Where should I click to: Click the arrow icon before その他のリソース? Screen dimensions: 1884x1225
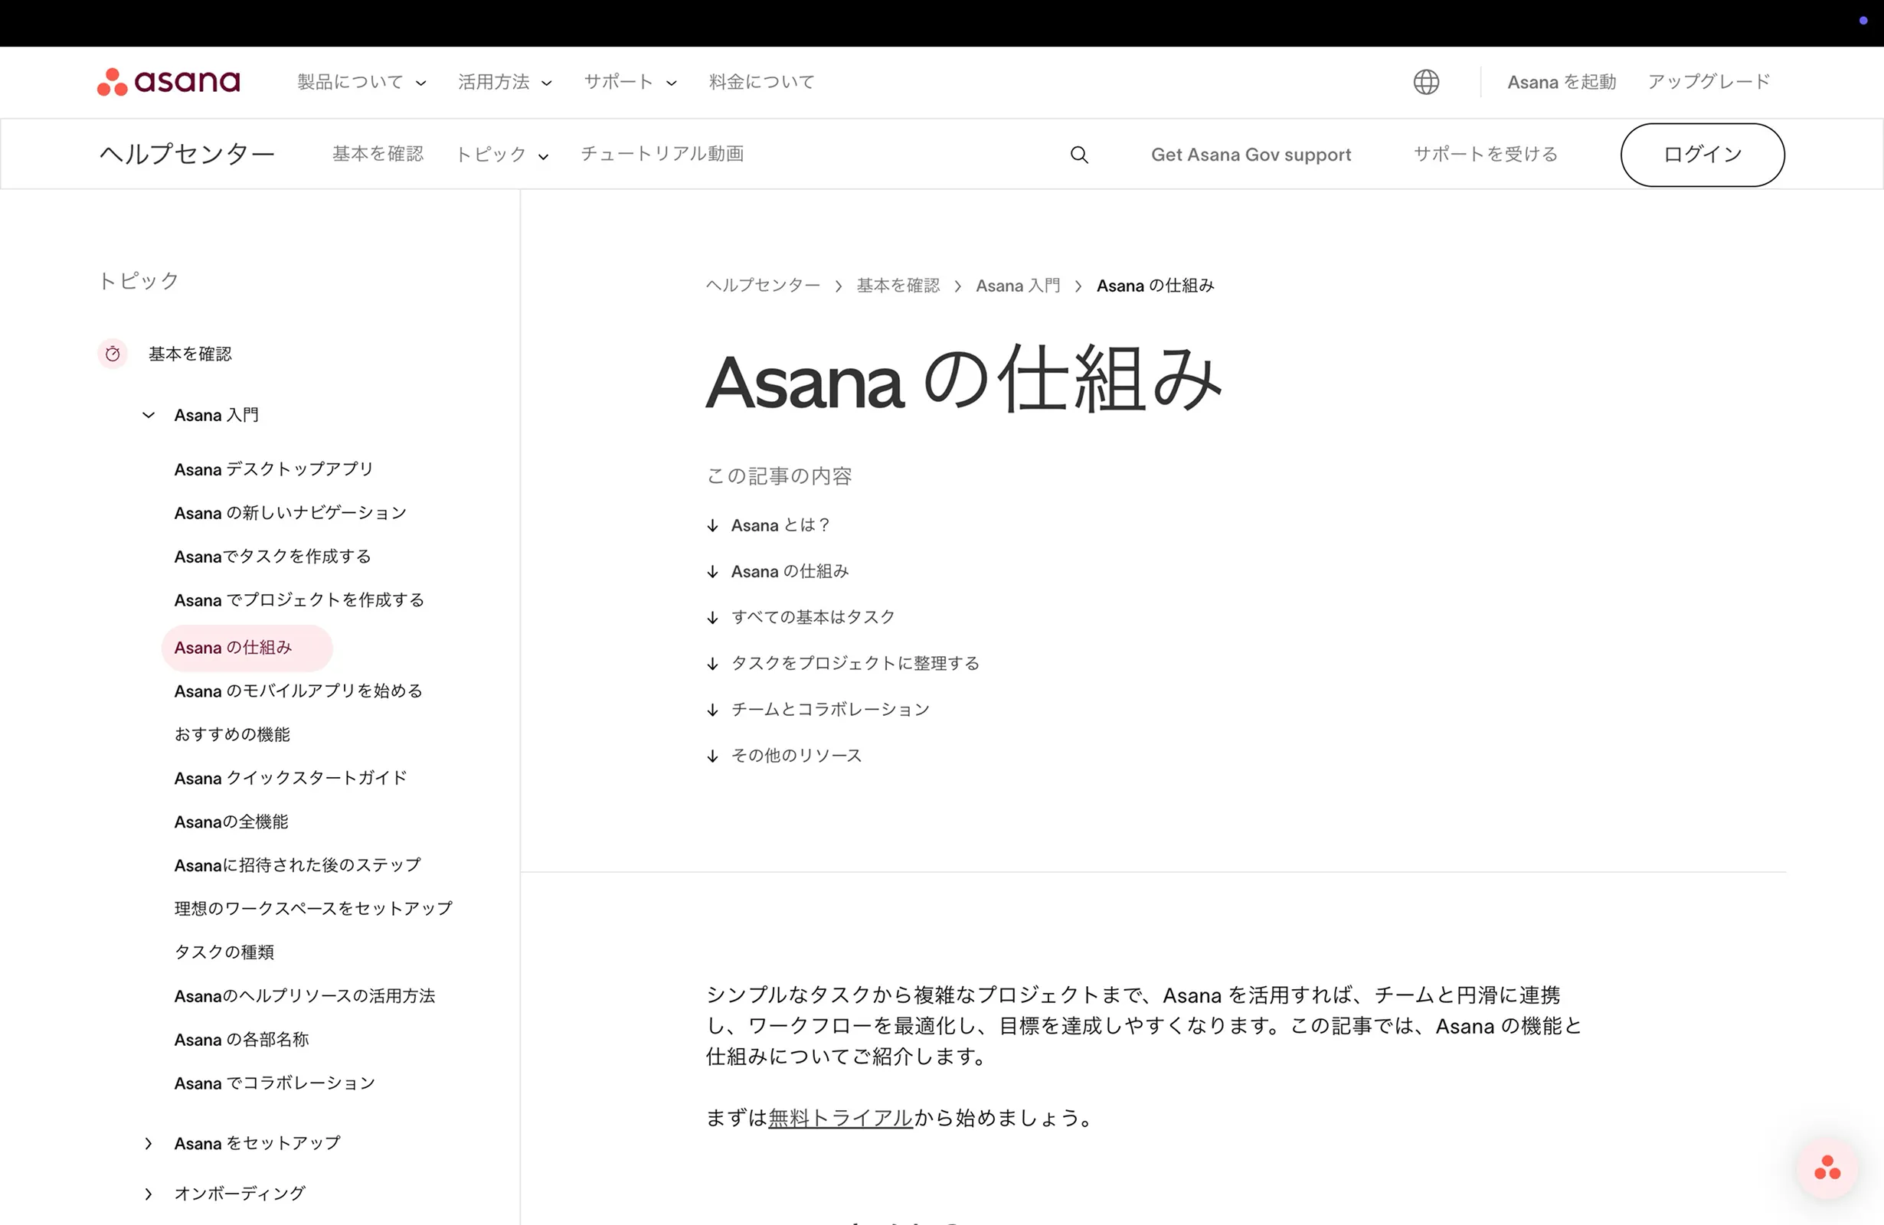pos(712,756)
